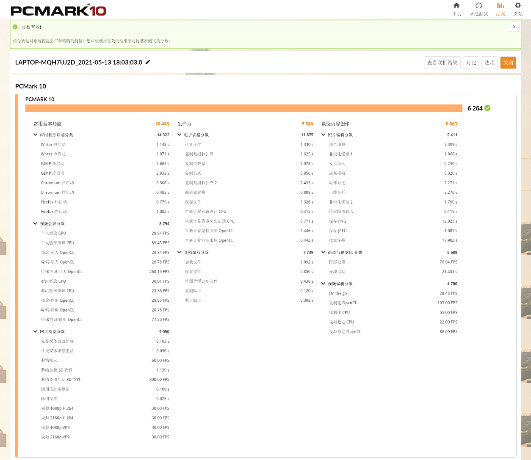Click the 数位内容创作 score 6 663
This screenshot has height=460, width=531.
(x=451, y=124)
